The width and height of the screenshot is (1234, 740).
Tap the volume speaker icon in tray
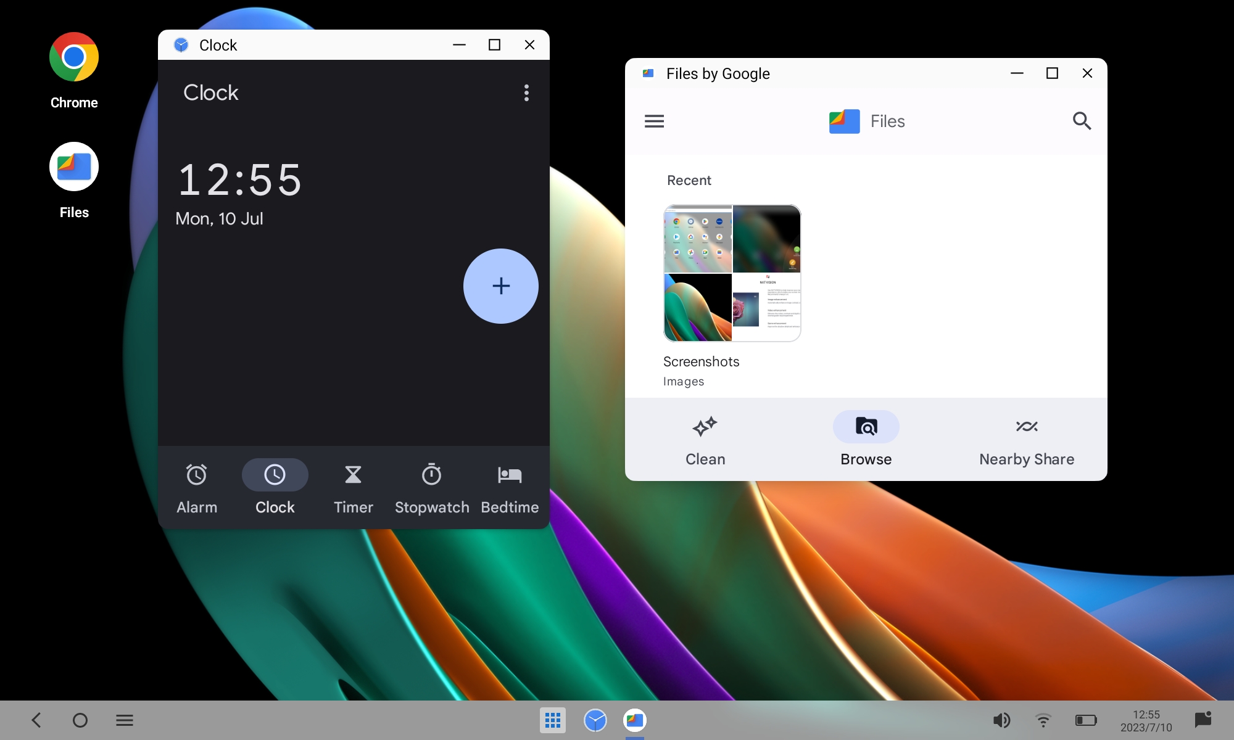click(1001, 720)
